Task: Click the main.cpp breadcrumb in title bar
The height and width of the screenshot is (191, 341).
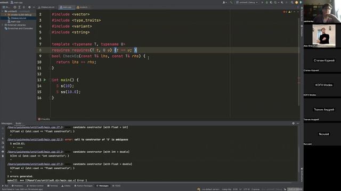Action: [x=17, y=2]
